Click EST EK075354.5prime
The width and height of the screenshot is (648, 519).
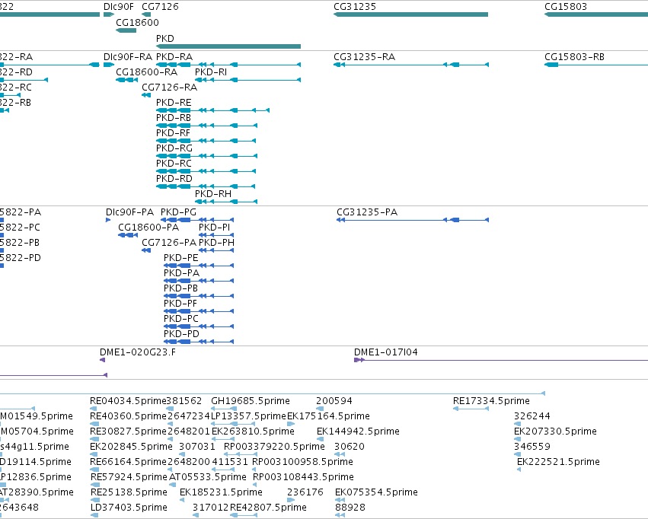click(x=376, y=492)
